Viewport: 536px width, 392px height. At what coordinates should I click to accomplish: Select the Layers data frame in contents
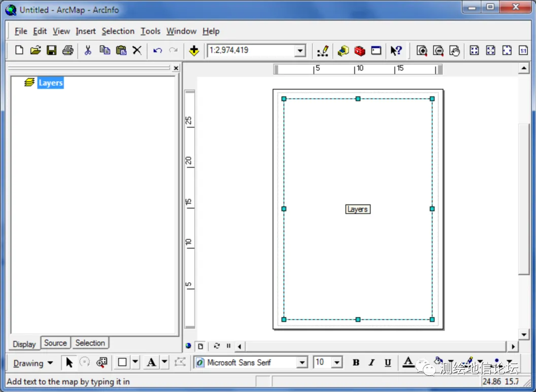[x=51, y=83]
